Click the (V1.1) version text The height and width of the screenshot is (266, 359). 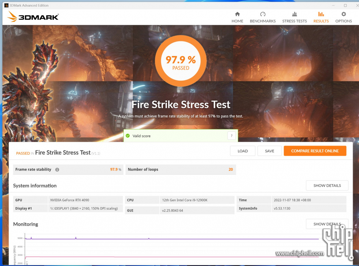96,153
